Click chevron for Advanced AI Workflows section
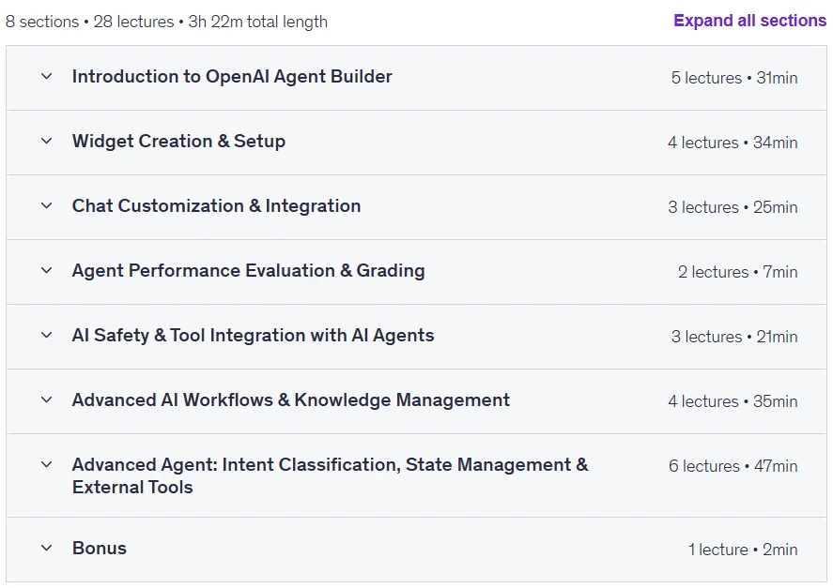The width and height of the screenshot is (833, 588). click(x=47, y=400)
